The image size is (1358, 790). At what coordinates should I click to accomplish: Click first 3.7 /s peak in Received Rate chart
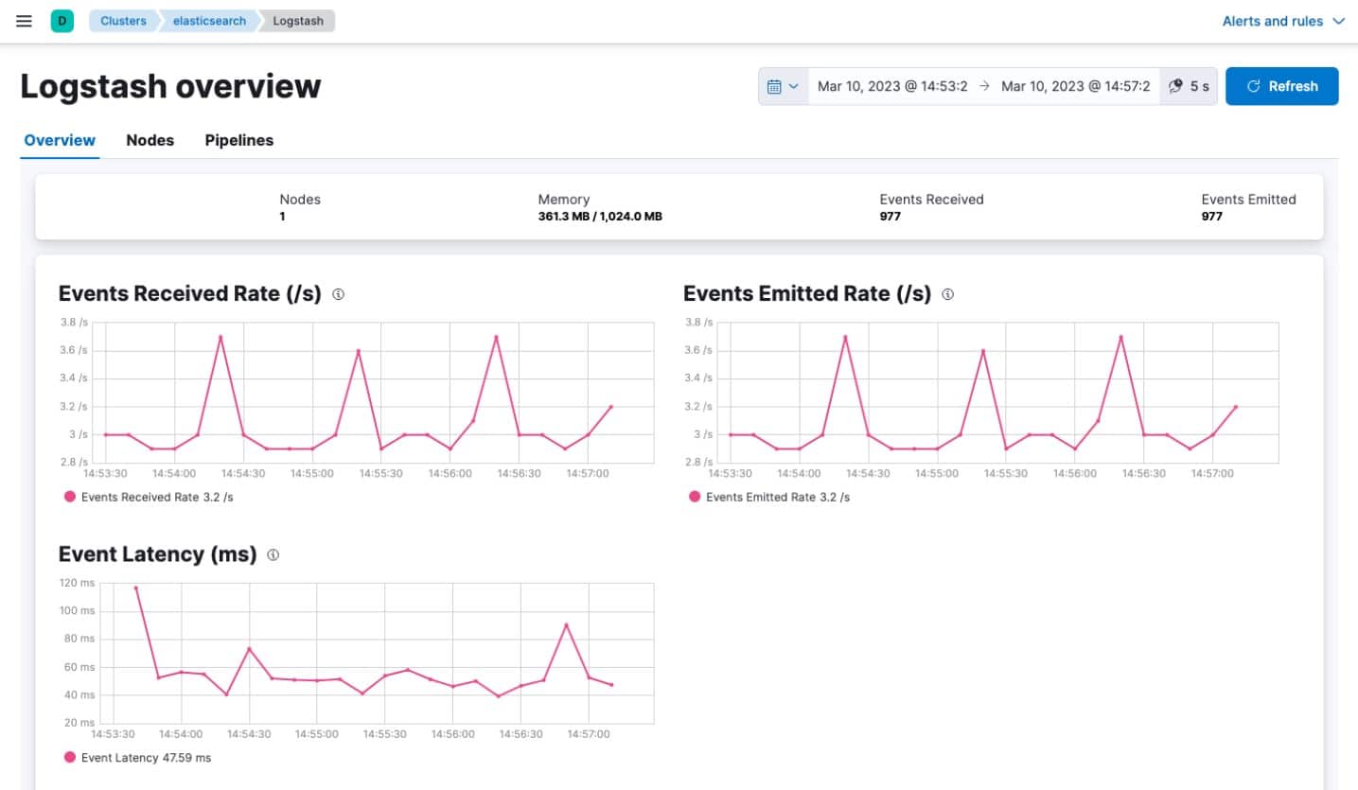(x=220, y=337)
